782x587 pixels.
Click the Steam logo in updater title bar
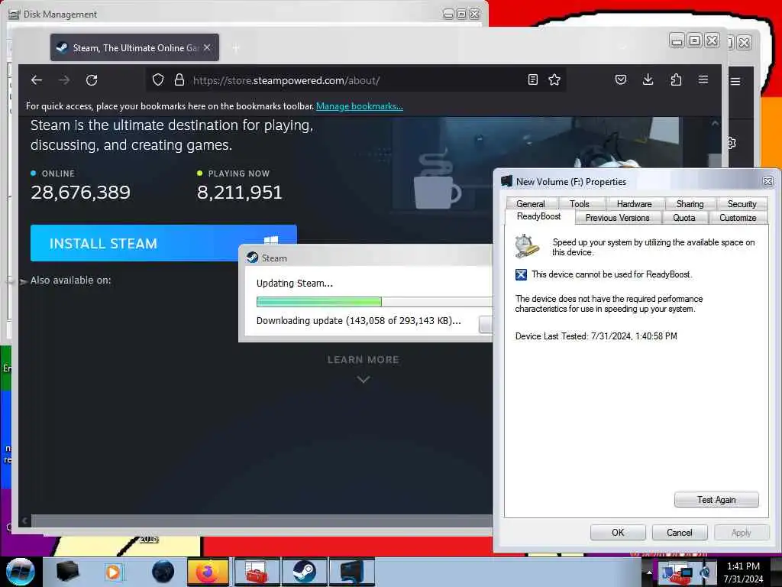252,258
